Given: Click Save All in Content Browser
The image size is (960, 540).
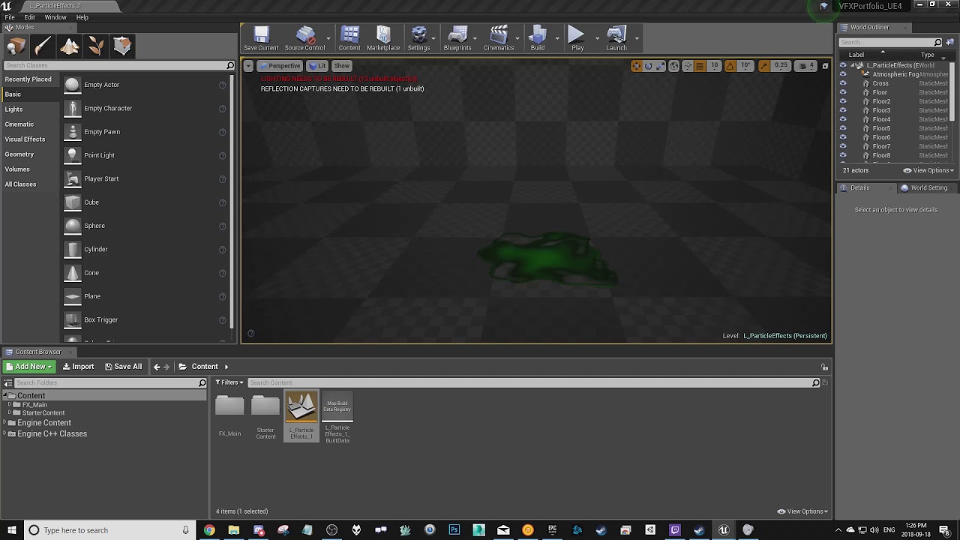Looking at the screenshot, I should pos(123,367).
